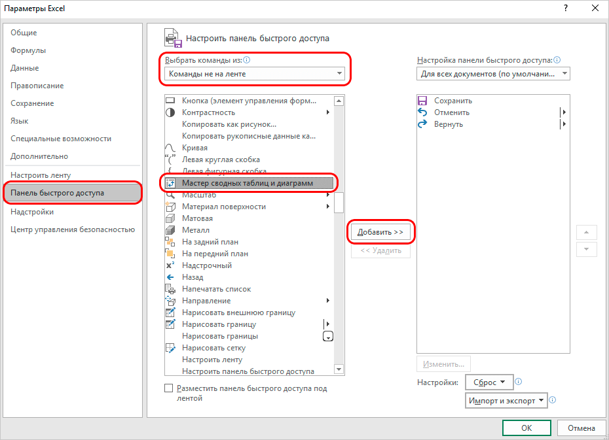Open Центр управления безопасностью section
The height and width of the screenshot is (440, 609).
pos(73,229)
